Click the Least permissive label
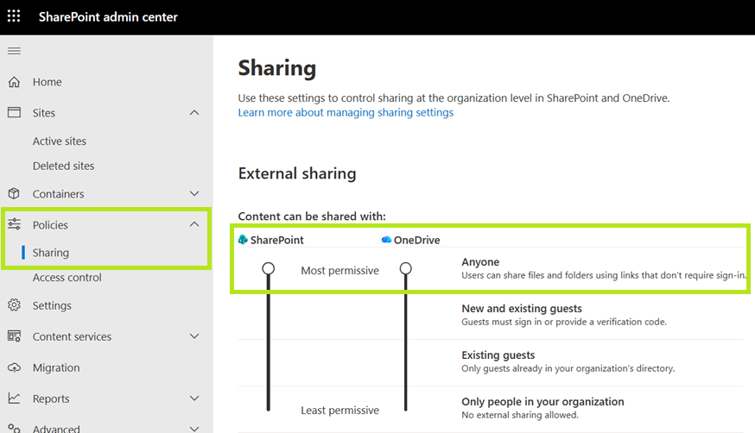The width and height of the screenshot is (755, 433). pyautogui.click(x=340, y=411)
